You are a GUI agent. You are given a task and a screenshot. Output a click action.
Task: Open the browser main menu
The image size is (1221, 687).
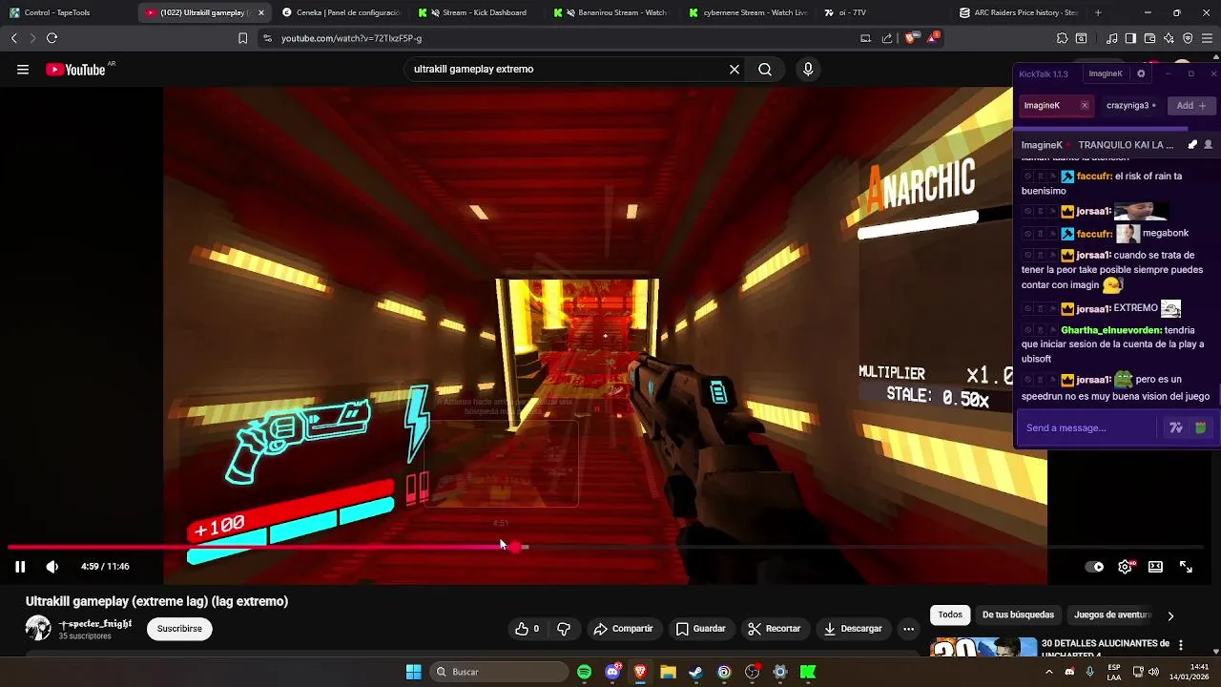coord(1207,38)
